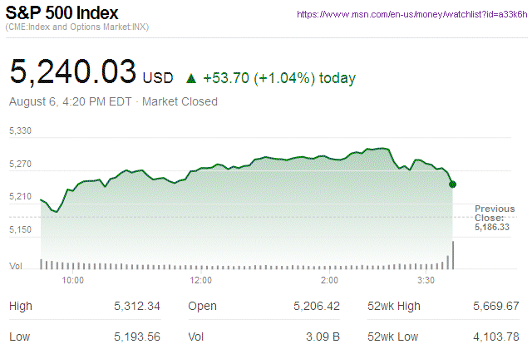This screenshot has height=349, width=532.
Task: Select the 12:00 time axis label
Action: (202, 280)
